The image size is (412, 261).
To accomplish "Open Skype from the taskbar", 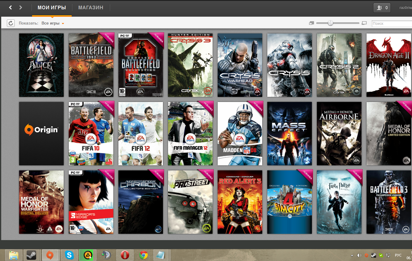I will tap(69, 255).
